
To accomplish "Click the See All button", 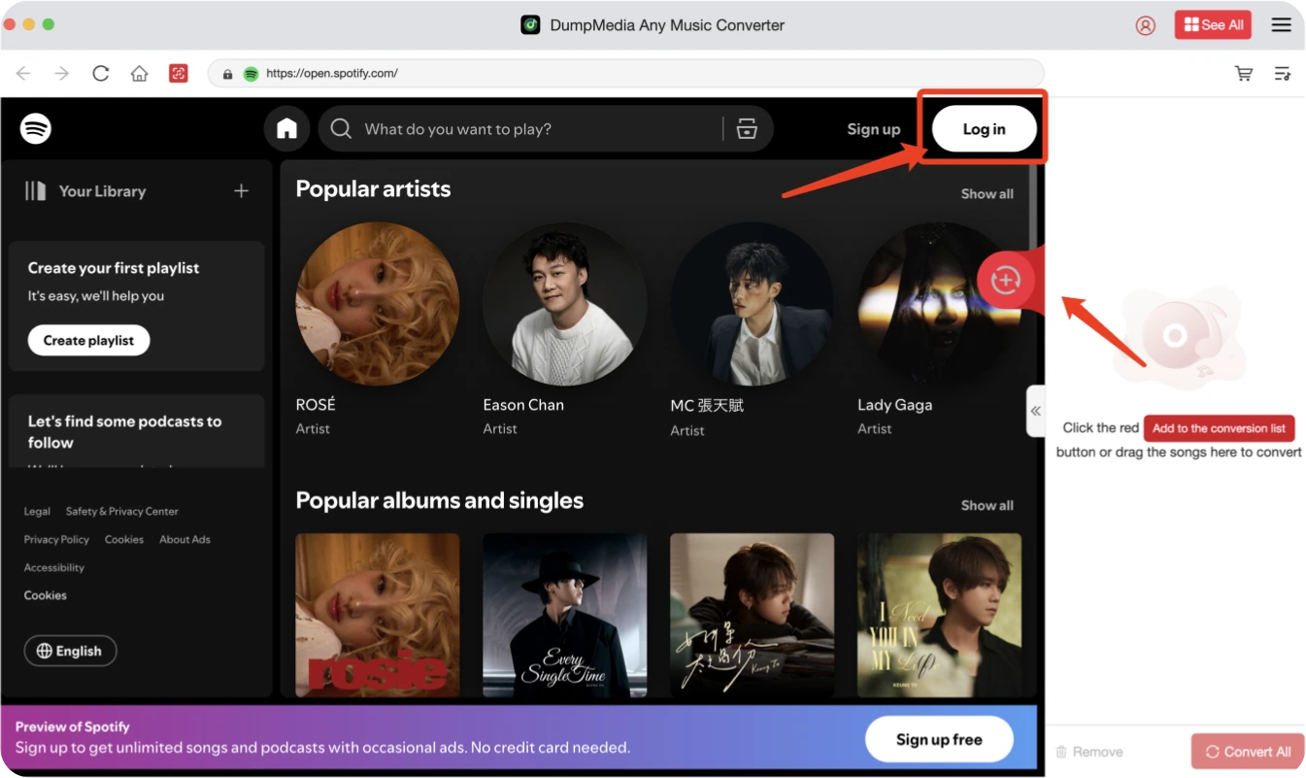I will pos(1213,25).
